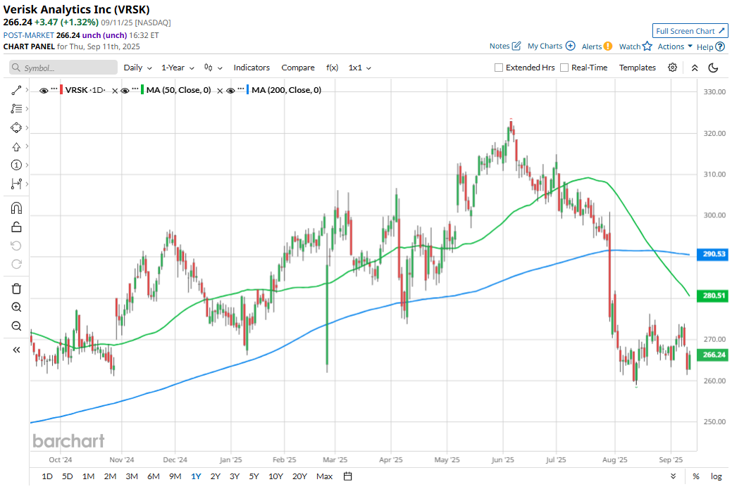Image resolution: width=732 pixels, height=489 pixels.
Task: Choose the arrow marker tool
Action: coord(16,146)
